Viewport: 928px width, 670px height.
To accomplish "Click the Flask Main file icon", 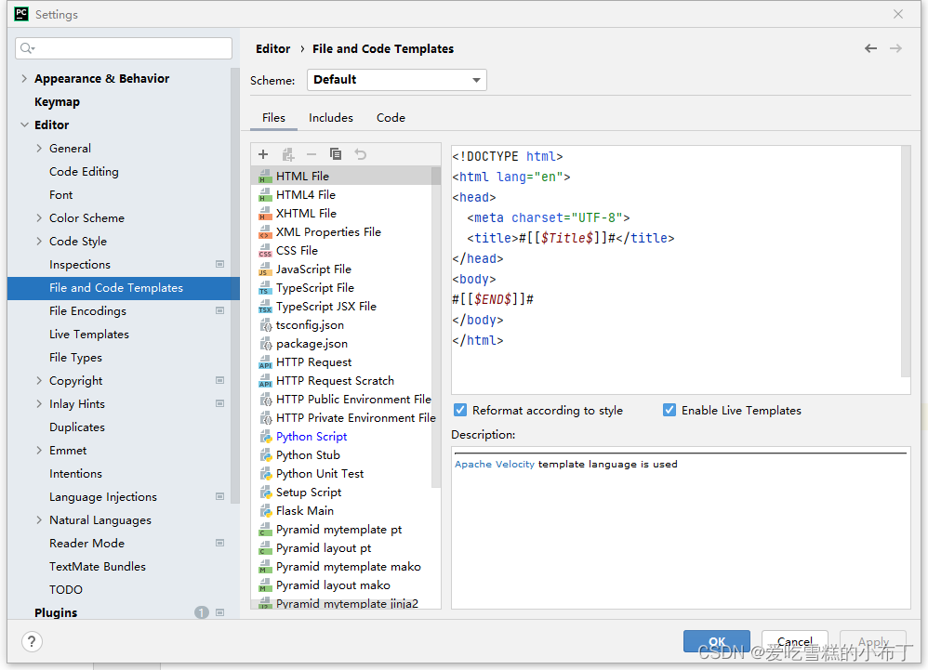I will 266,511.
